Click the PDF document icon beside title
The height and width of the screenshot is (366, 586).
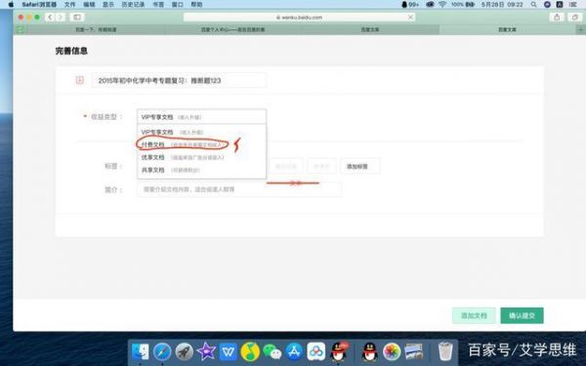click(80, 80)
